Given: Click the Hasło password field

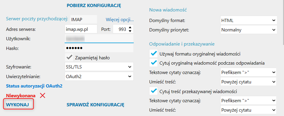Looking at the screenshot, I should pyautogui.click(x=99, y=48).
